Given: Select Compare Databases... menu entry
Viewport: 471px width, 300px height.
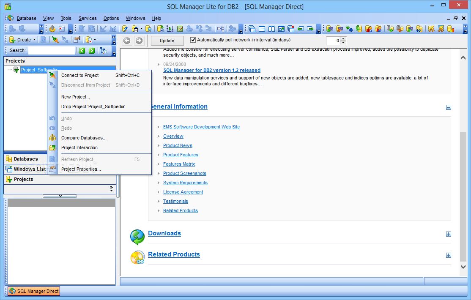Looking at the screenshot, I should click(99, 138).
